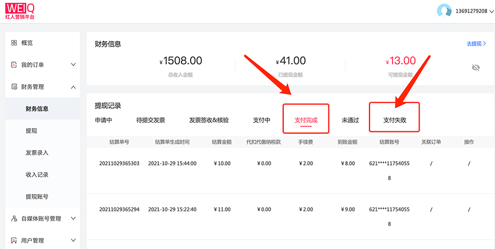
Task: Expand the 用户管理 chevron
Action: click(73, 241)
